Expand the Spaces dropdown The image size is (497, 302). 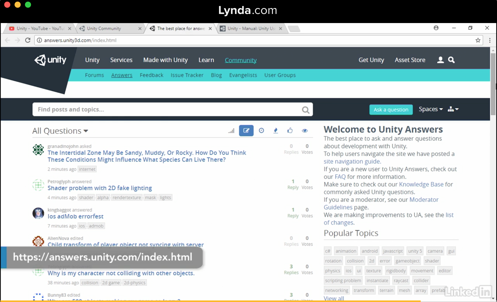click(x=431, y=109)
